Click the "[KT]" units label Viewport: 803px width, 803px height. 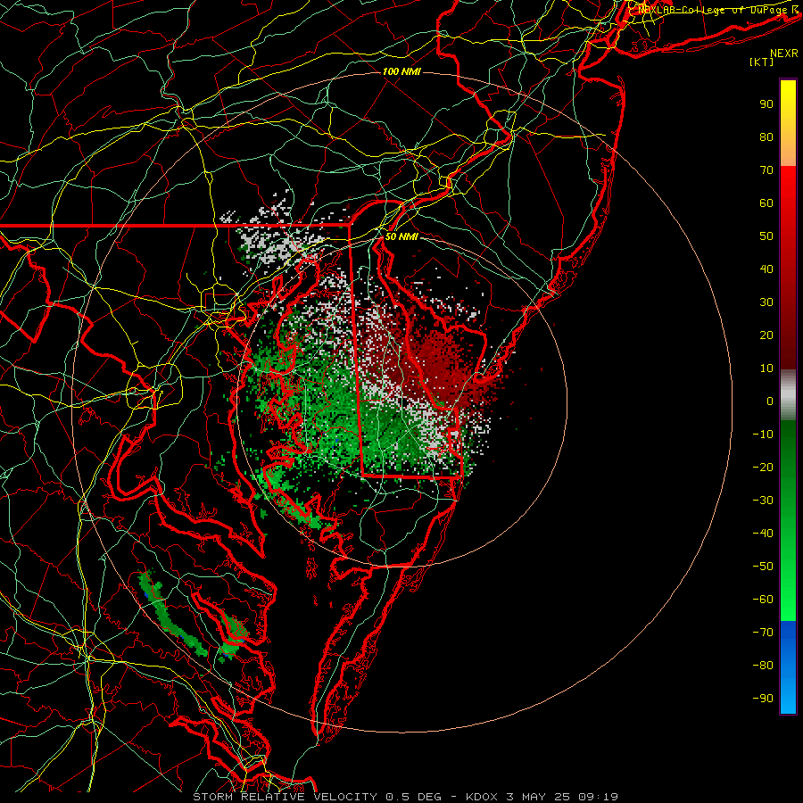coord(762,62)
